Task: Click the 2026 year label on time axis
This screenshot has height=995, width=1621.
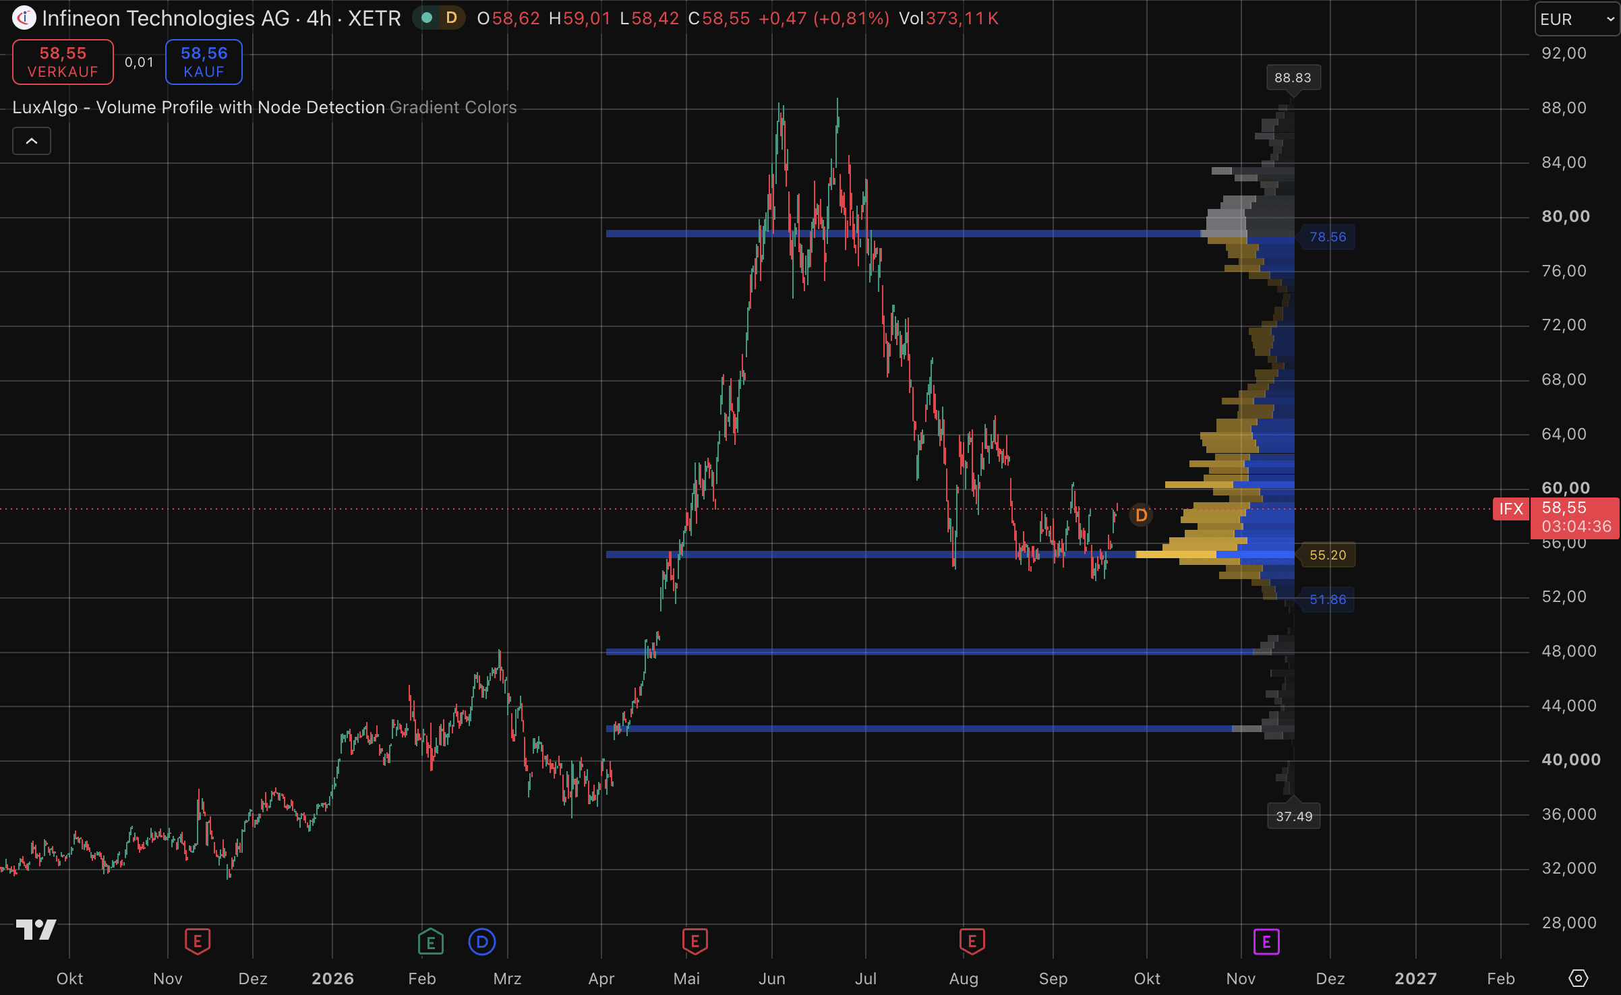Action: [x=332, y=978]
